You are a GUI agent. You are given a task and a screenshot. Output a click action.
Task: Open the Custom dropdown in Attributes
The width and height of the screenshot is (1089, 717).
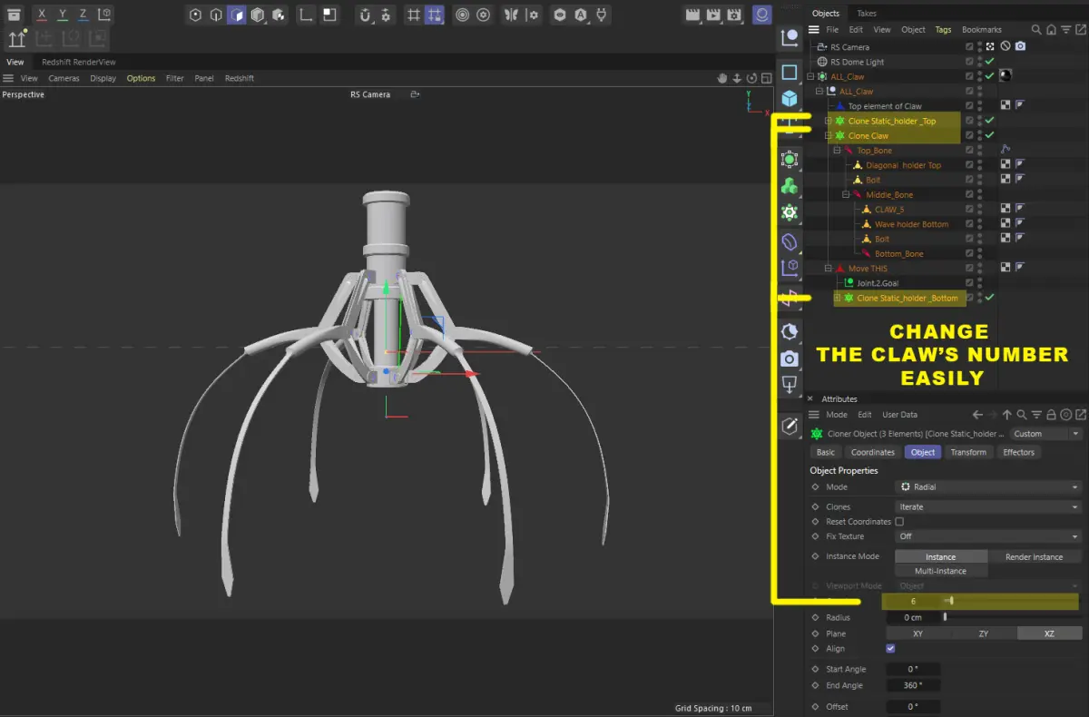tap(1046, 434)
